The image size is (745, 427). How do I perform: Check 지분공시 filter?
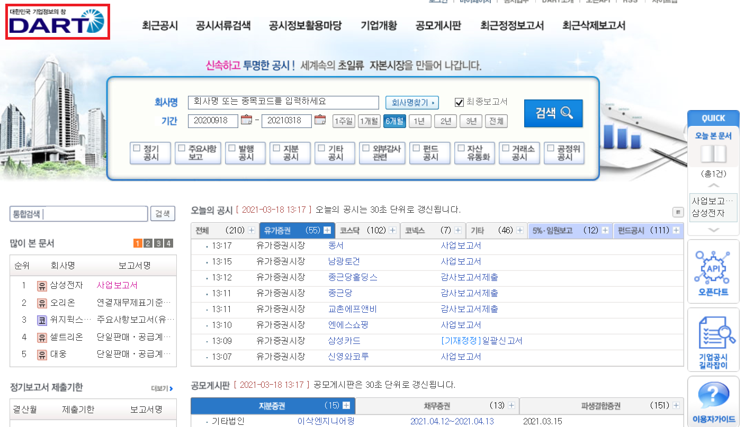[x=276, y=149]
